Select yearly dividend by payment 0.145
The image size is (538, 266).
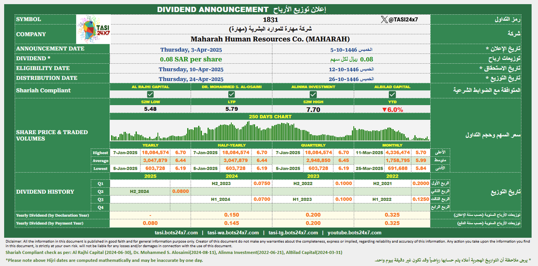tap(231, 223)
